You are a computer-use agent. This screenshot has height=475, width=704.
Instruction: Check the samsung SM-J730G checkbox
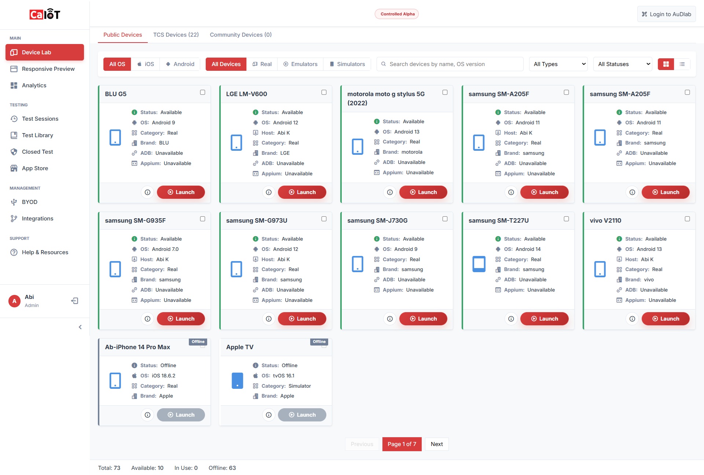point(445,219)
